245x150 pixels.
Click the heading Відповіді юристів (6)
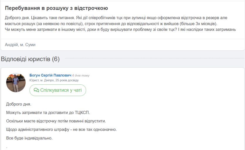30,59
